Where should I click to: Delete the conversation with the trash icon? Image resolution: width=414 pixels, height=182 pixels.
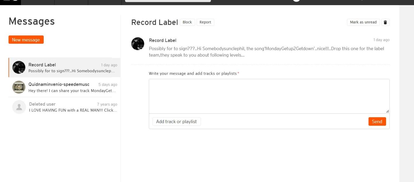click(386, 22)
